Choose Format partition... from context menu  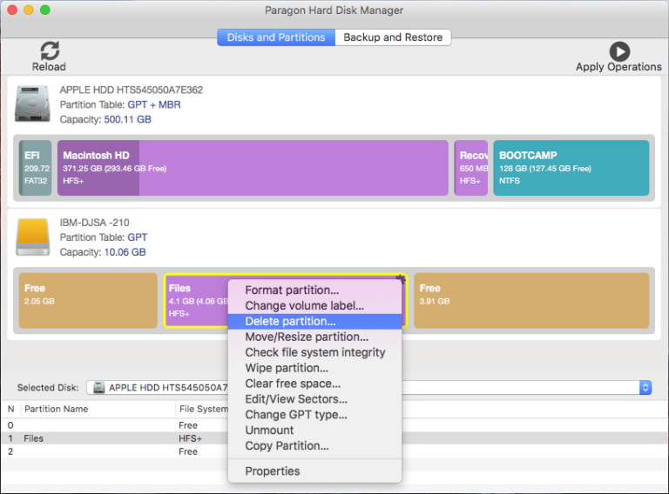(314, 290)
